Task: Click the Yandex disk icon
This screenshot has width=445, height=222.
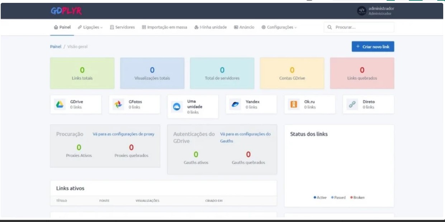Action: click(234, 104)
